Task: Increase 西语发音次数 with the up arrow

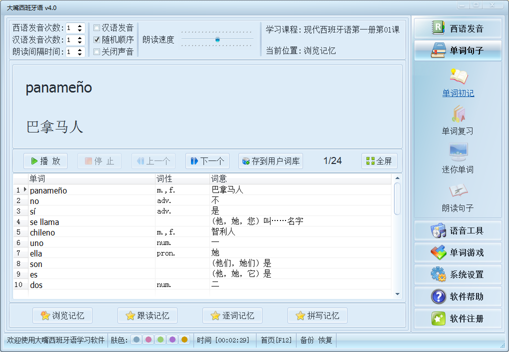Action: tap(80, 25)
